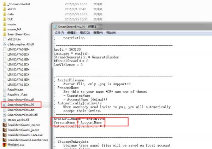This screenshot has width=212, height=149.
Task: Select the ReadMe.txt file icon
Action: coord(5,90)
